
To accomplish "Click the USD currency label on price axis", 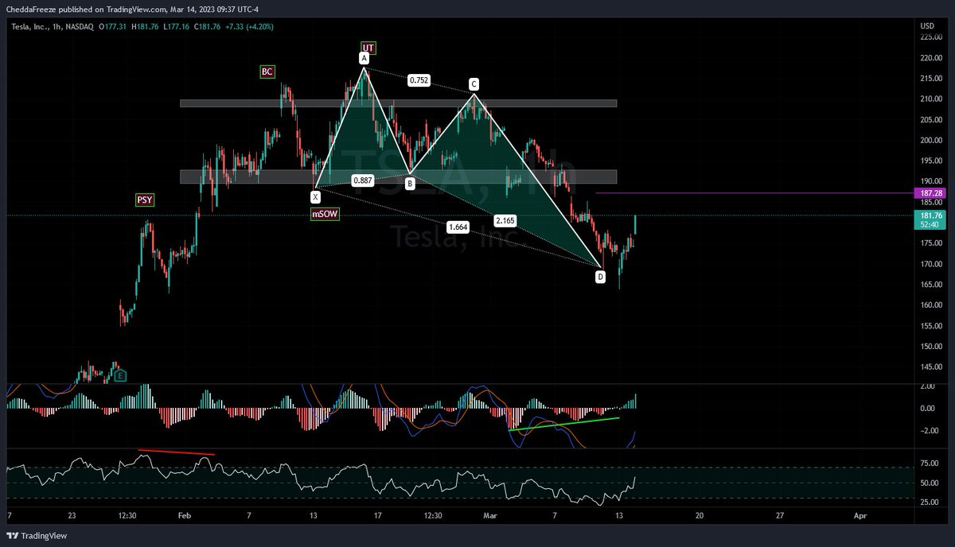I will [926, 26].
